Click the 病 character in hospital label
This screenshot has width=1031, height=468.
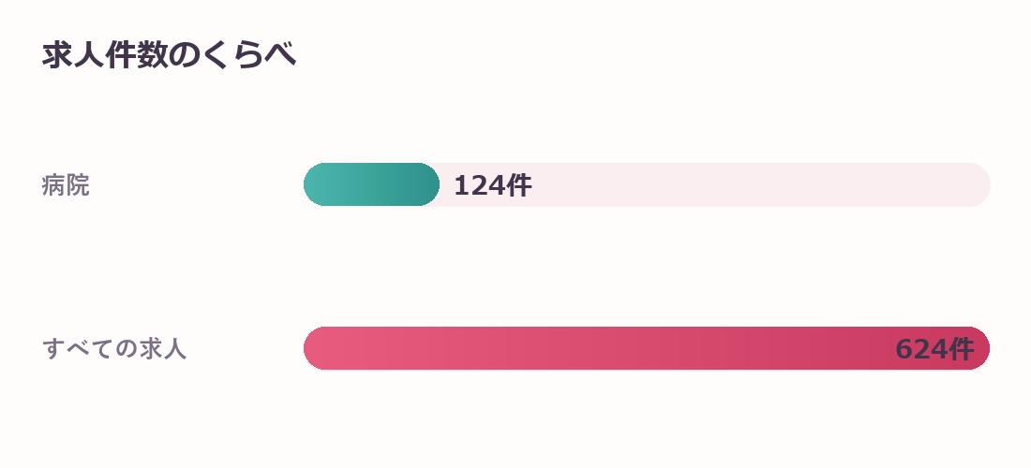tap(54, 185)
